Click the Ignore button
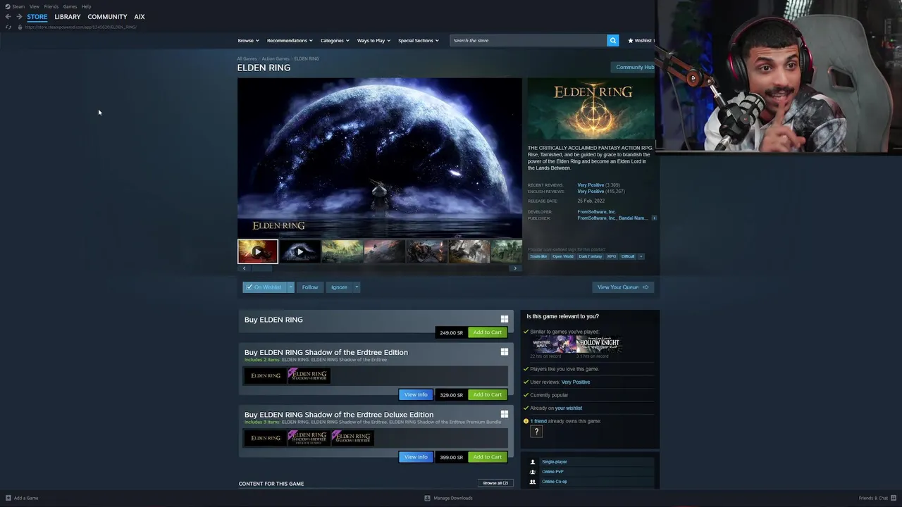Screen dimensions: 902x507 tap(339, 287)
